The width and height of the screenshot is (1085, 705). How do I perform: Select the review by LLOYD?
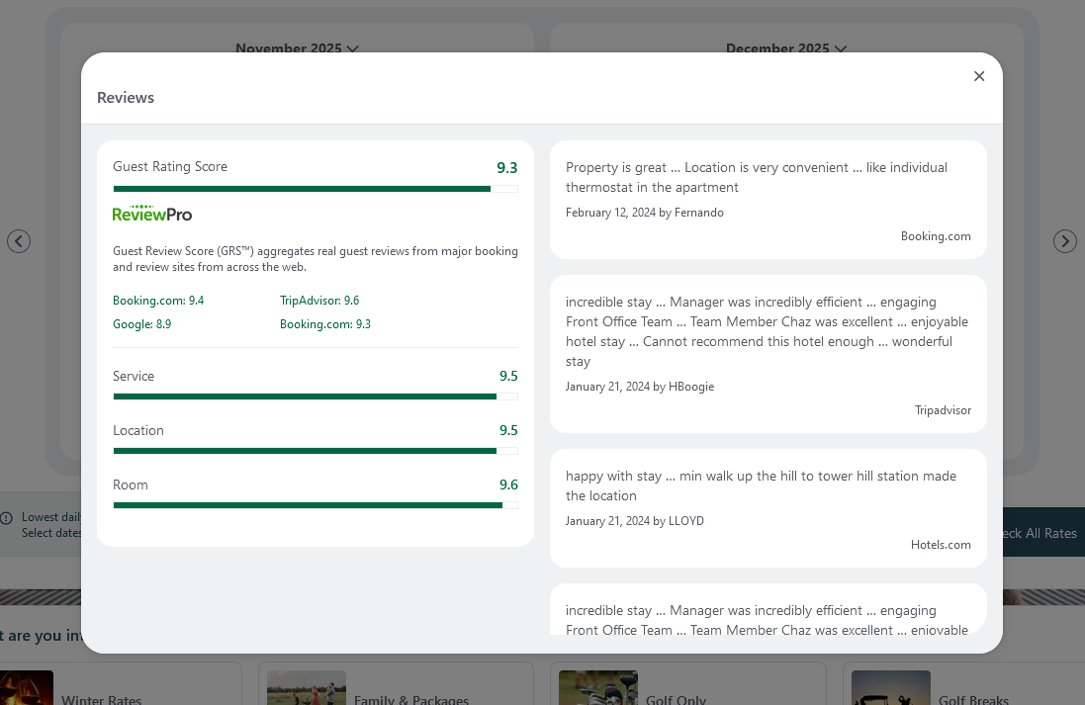pos(769,508)
